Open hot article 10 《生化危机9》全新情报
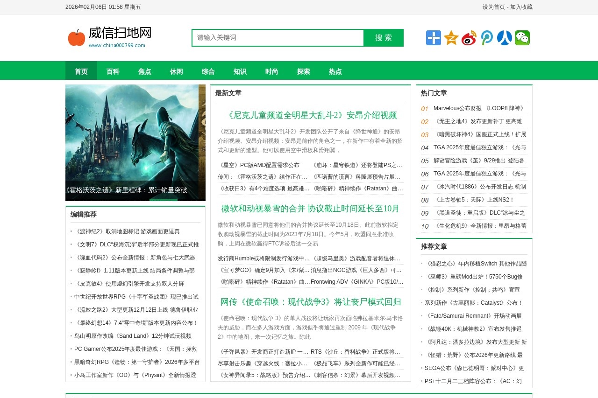Image resolution: width=598 pixels, height=398 pixels. pyautogui.click(x=480, y=226)
